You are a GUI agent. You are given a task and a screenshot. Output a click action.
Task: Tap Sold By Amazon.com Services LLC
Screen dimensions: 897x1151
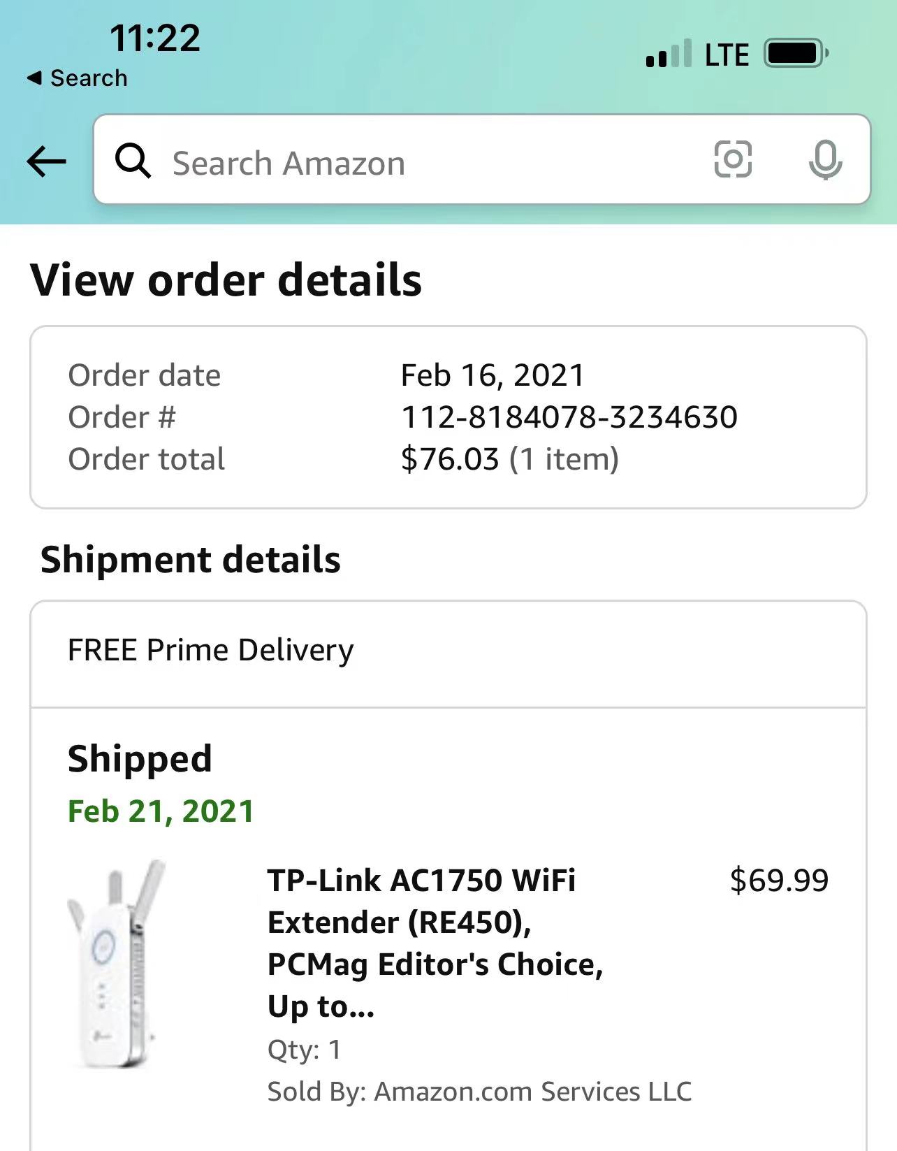tap(479, 1092)
